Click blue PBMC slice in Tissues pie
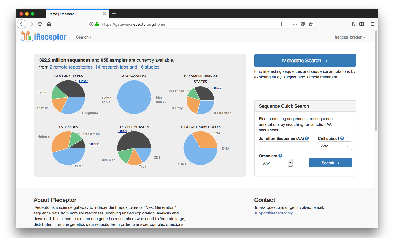The image size is (394, 238). click(69, 157)
